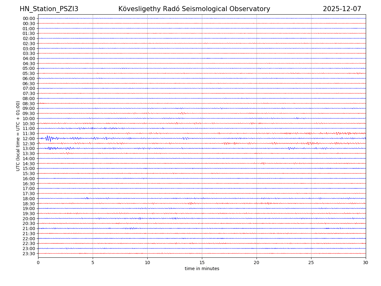Image resolution: width=381 pixels, height=286 pixels.
Task: Click the 25 tick on the minutes axis
Action: point(311,263)
